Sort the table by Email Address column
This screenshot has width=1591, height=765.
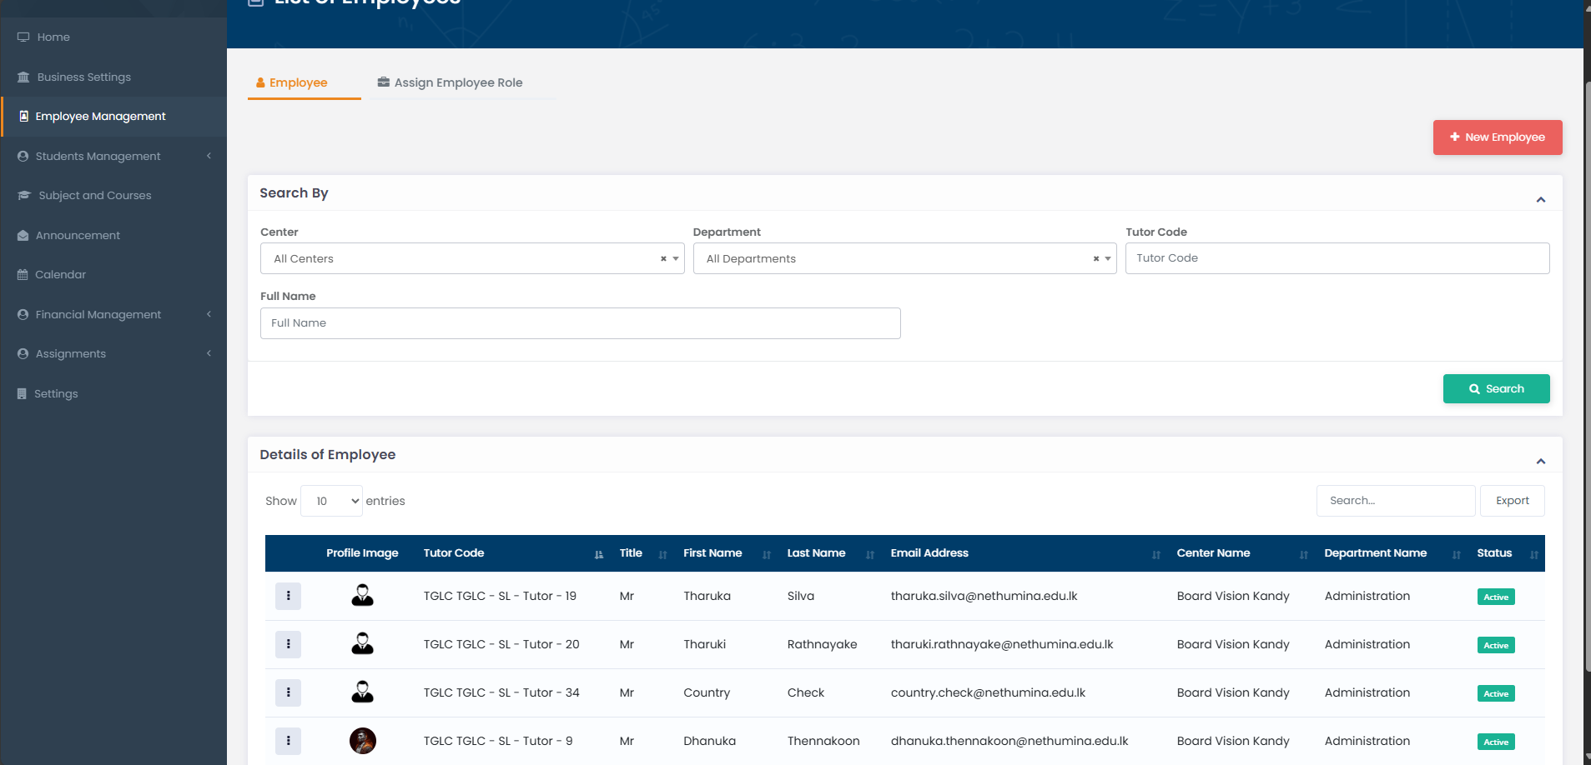[929, 553]
